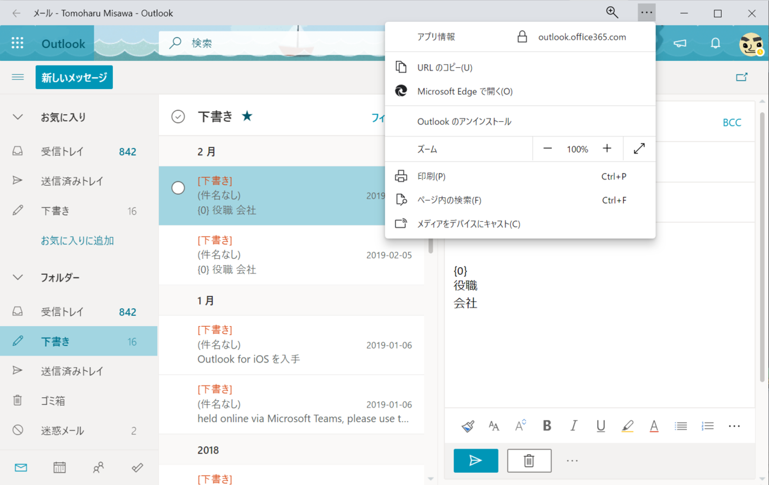769x485 pixels.
Task: Click the Outlook brand title
Action: [63, 44]
